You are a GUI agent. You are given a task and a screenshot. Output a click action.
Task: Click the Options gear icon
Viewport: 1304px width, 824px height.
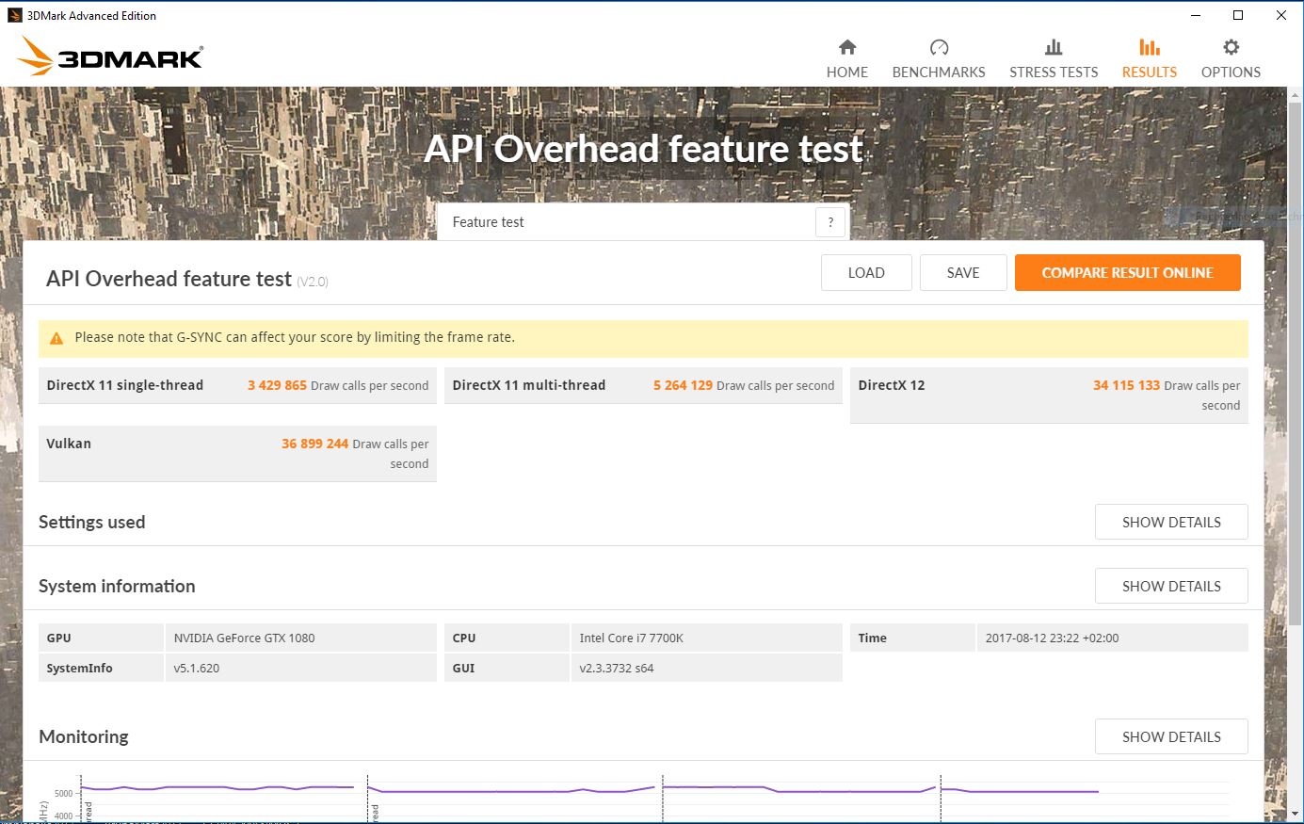[x=1231, y=47]
